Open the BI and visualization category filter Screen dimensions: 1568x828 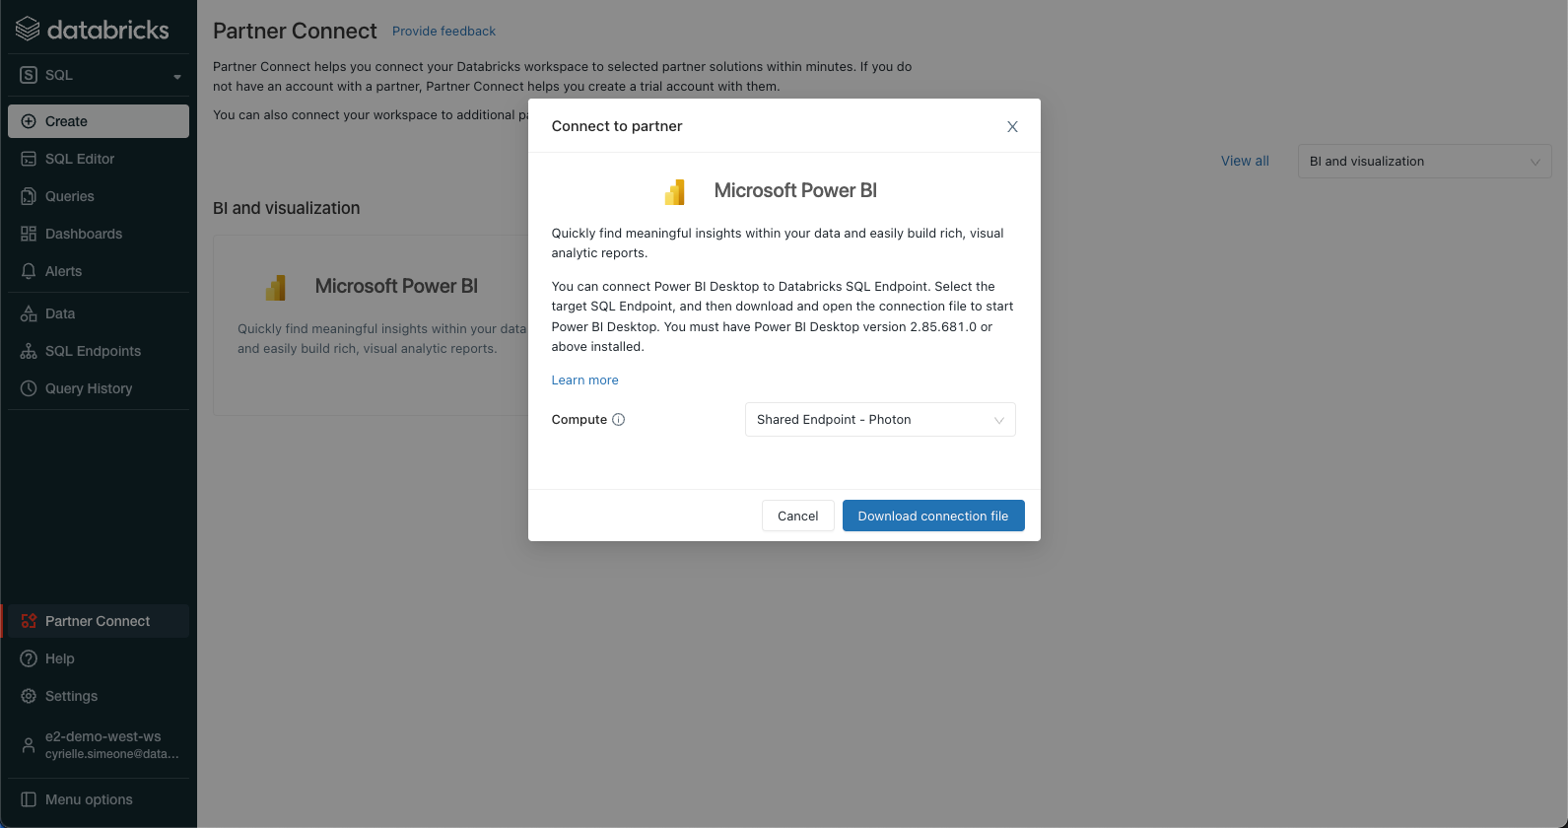coord(1424,162)
